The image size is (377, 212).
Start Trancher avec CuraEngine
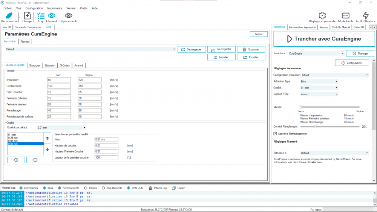[324, 39]
